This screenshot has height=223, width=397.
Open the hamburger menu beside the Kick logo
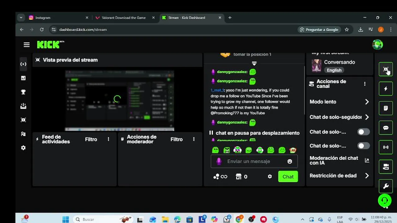(27, 45)
